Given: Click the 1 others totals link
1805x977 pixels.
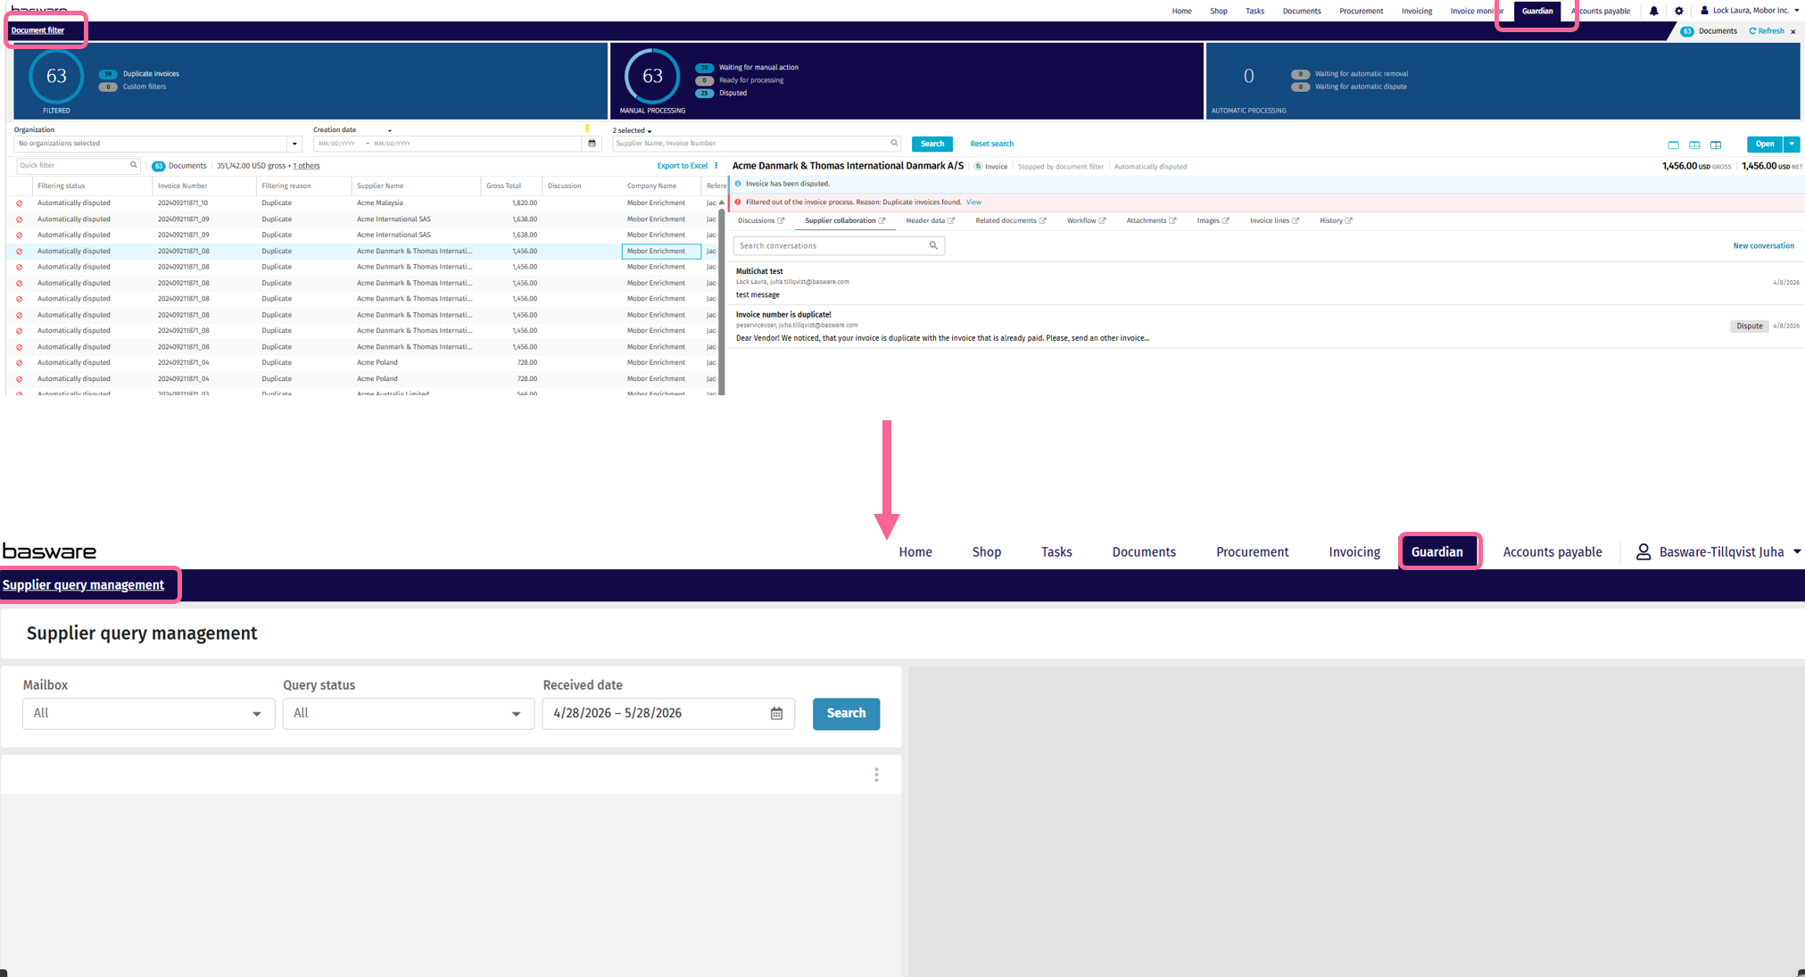Looking at the screenshot, I should [306, 165].
